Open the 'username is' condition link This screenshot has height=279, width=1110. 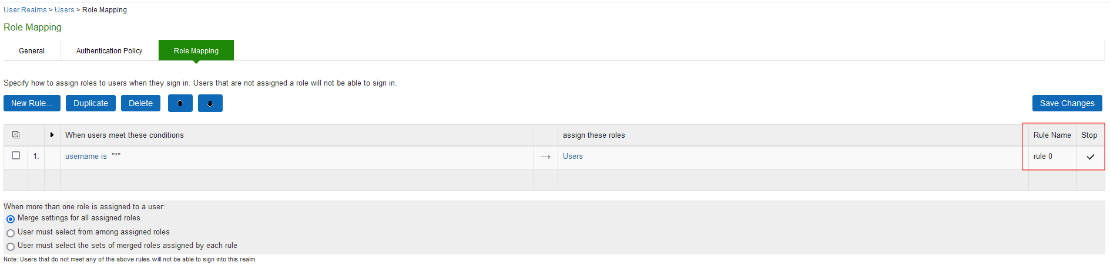click(86, 156)
